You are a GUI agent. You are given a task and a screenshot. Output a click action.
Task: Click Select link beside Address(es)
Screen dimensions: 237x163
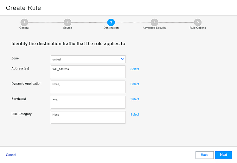click(x=135, y=69)
